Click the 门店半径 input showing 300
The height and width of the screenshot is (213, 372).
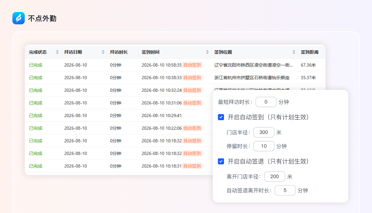coord(264,132)
